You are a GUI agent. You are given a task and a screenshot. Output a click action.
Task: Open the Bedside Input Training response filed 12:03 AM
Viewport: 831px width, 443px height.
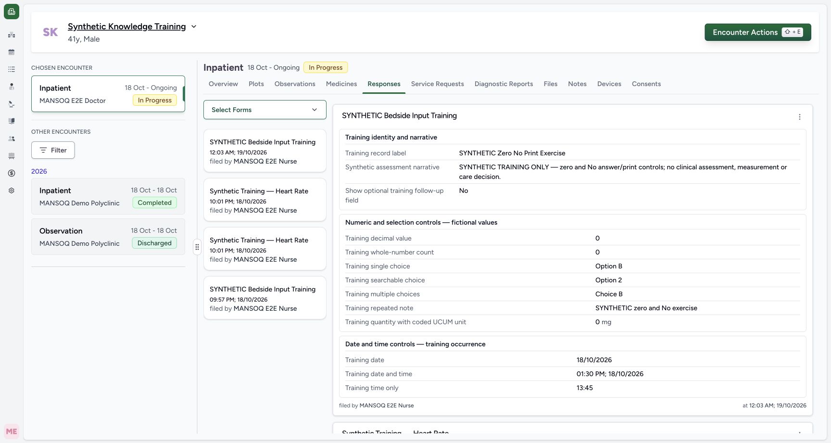[265, 151]
